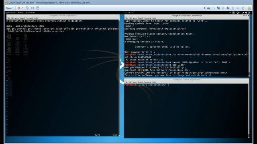
Task: Click the clock in Kali top bar
Action: click(x=128, y=12)
